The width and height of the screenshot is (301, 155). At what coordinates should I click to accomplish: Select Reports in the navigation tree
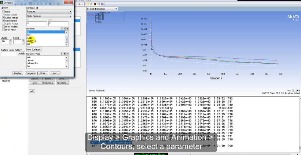(x=6, y=81)
